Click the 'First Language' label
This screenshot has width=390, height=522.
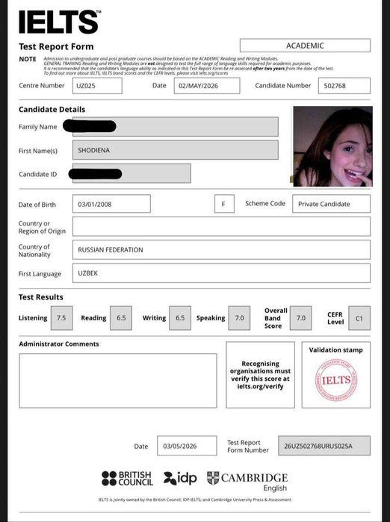pos(40,273)
